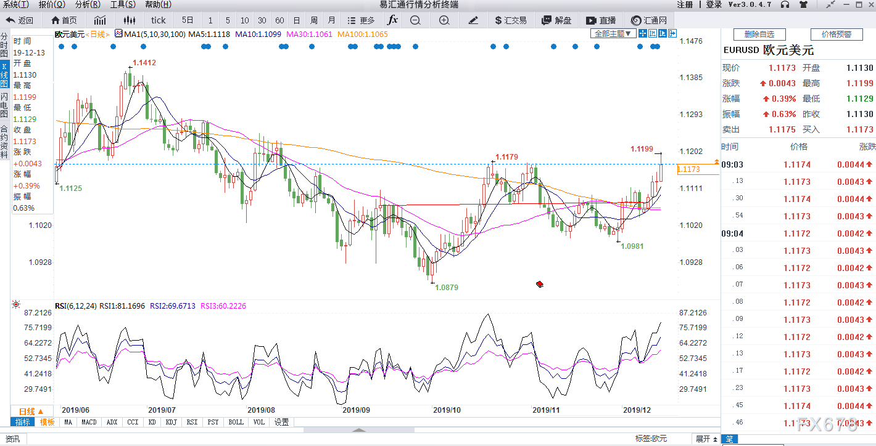Open the 报价(Q) menu

(52, 4)
